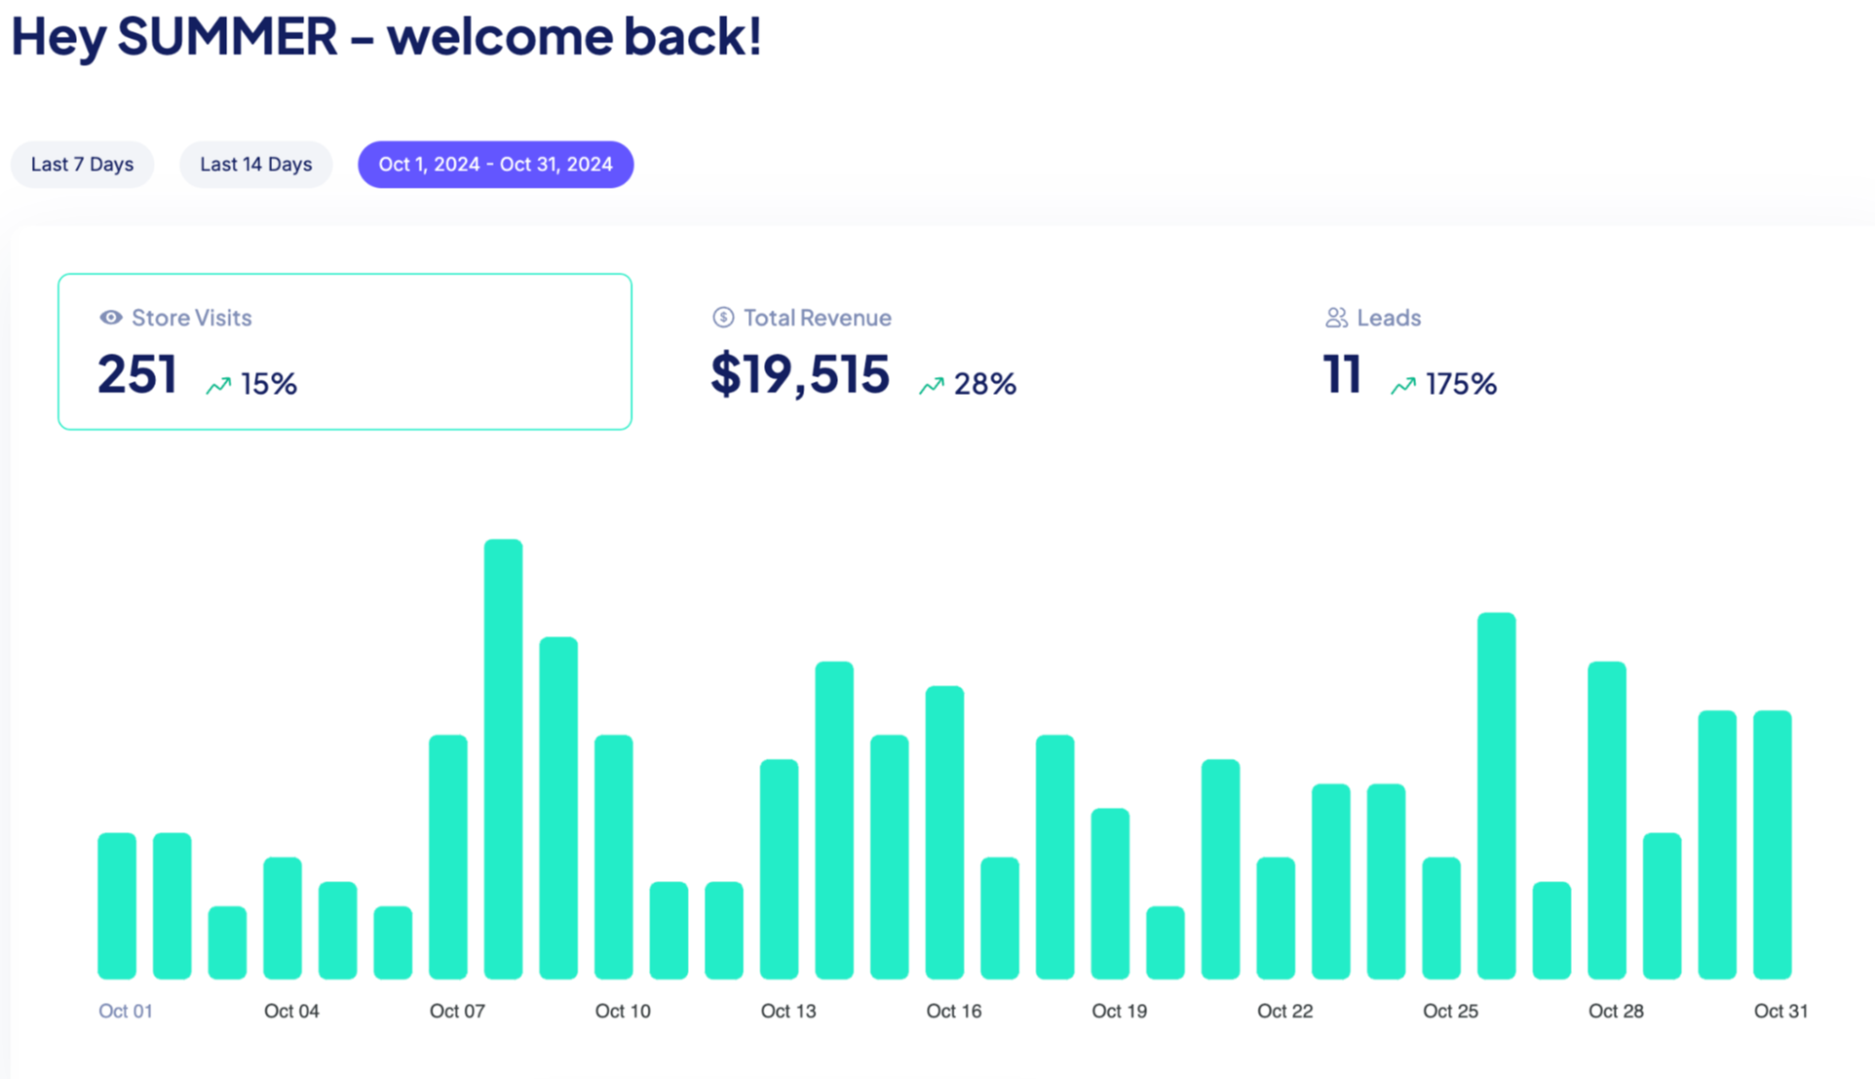1876x1080 pixels.
Task: Click the trend arrow beside 175%
Action: pyautogui.click(x=1403, y=386)
